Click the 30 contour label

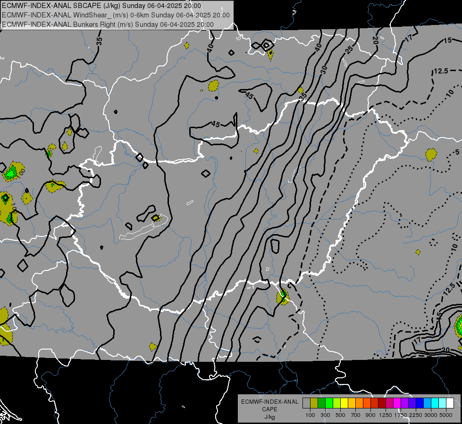tap(324, 70)
